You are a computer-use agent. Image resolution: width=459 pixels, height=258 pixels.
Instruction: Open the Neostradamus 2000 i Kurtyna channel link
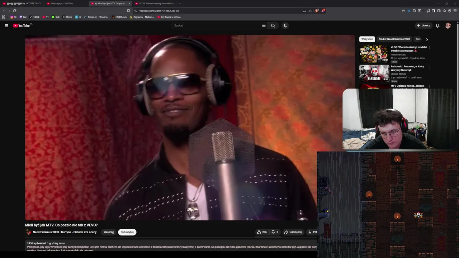65,232
